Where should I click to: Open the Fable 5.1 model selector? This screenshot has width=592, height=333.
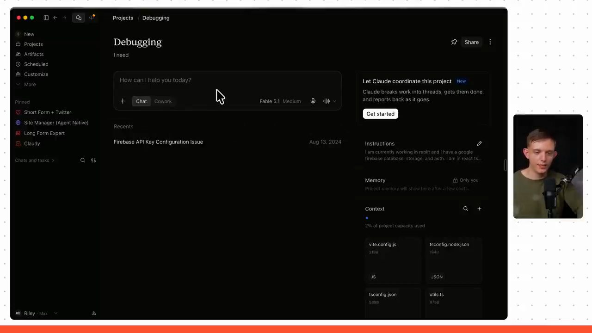coord(280,101)
